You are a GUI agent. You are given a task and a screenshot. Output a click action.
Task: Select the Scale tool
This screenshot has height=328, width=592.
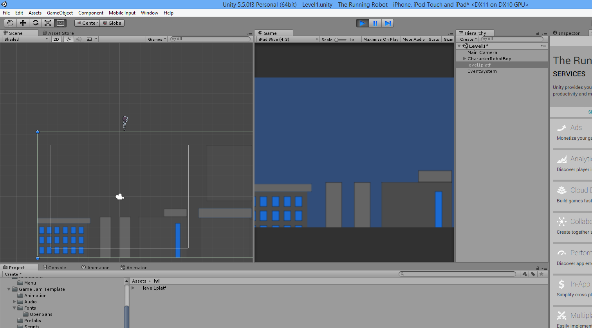pos(48,23)
